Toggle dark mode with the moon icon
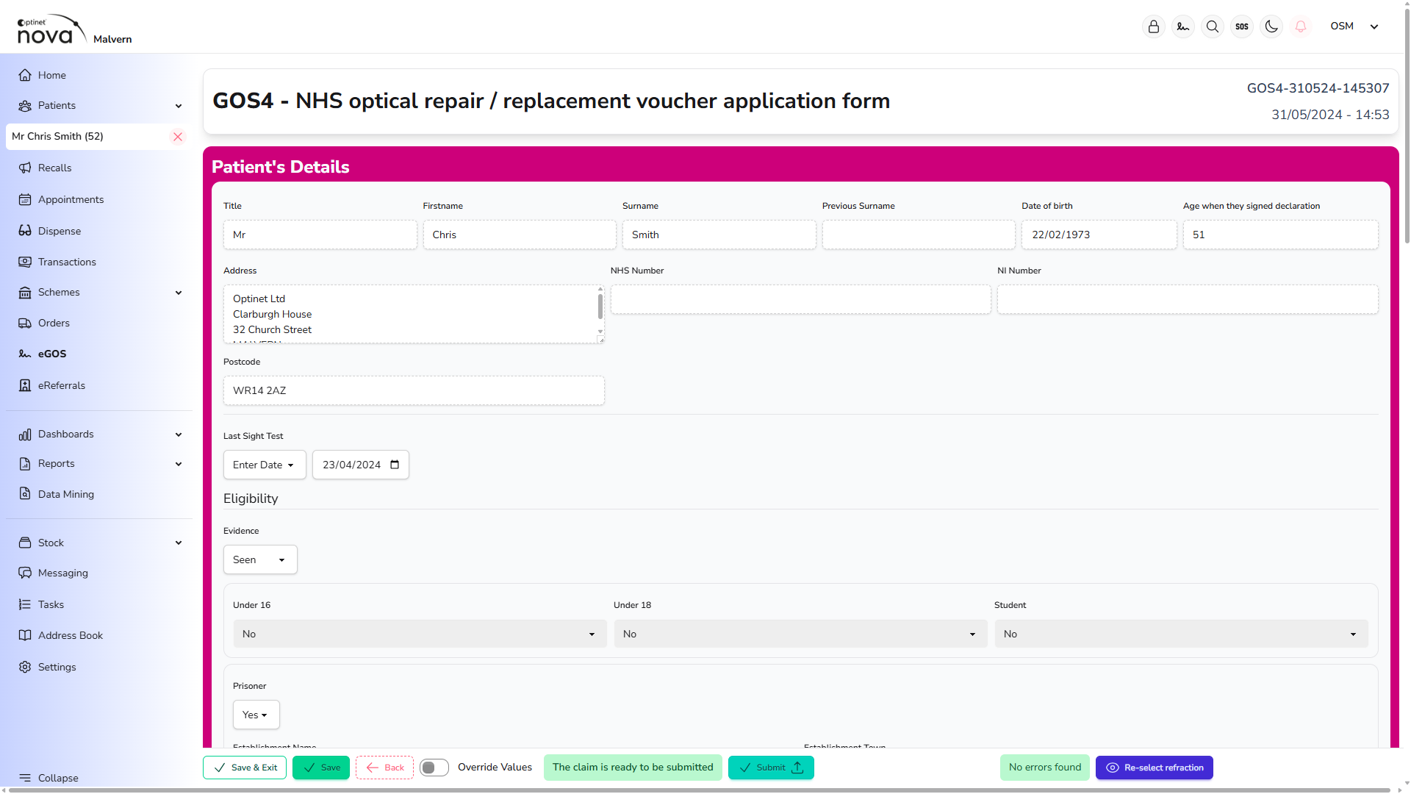 (1271, 26)
